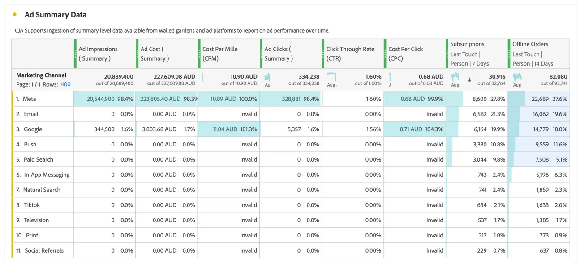Image resolution: width=580 pixels, height=262 pixels.
Task: Click the 16,062 offline orders cell for Email
Action: click(539, 114)
